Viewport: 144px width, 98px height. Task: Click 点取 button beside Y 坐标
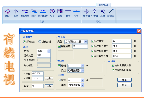tap(49, 78)
